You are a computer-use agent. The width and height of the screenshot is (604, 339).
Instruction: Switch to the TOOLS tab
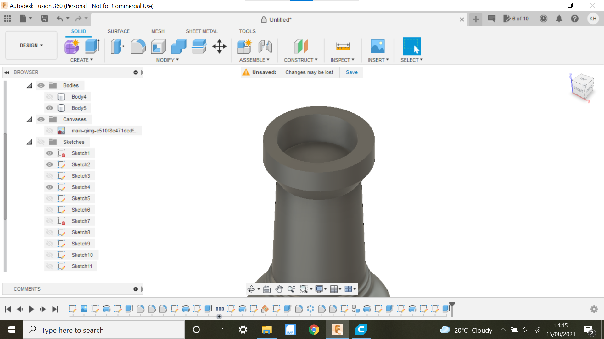247,31
